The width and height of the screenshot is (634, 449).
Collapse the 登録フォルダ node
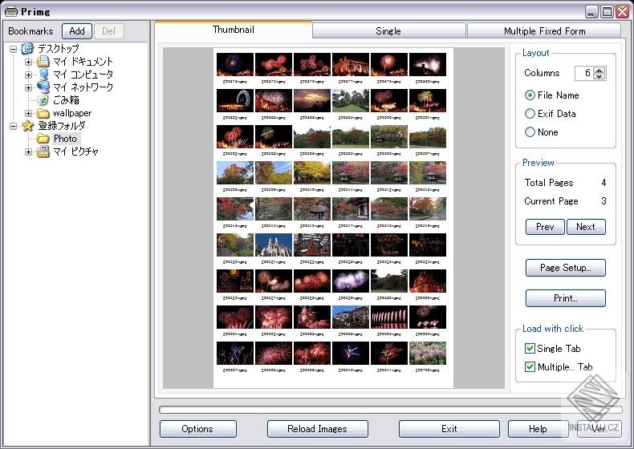14,126
